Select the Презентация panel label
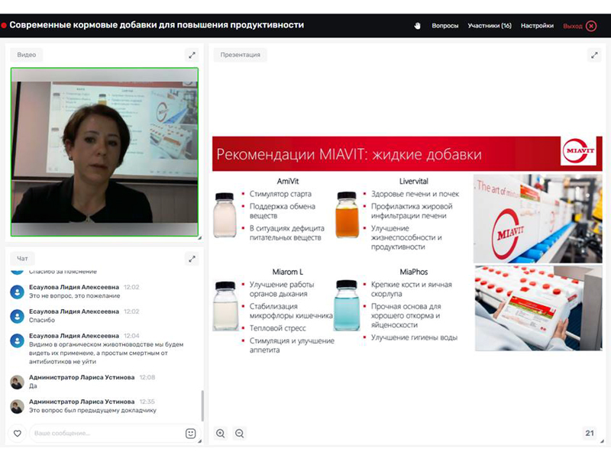 pyautogui.click(x=240, y=55)
